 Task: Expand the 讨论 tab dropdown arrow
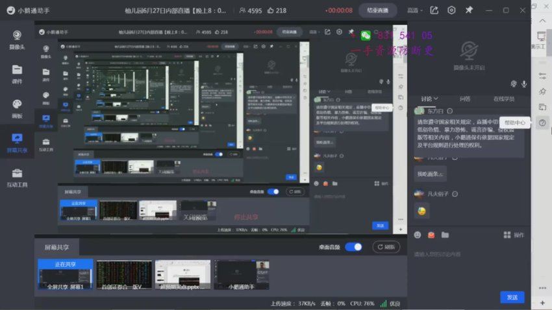(436, 99)
